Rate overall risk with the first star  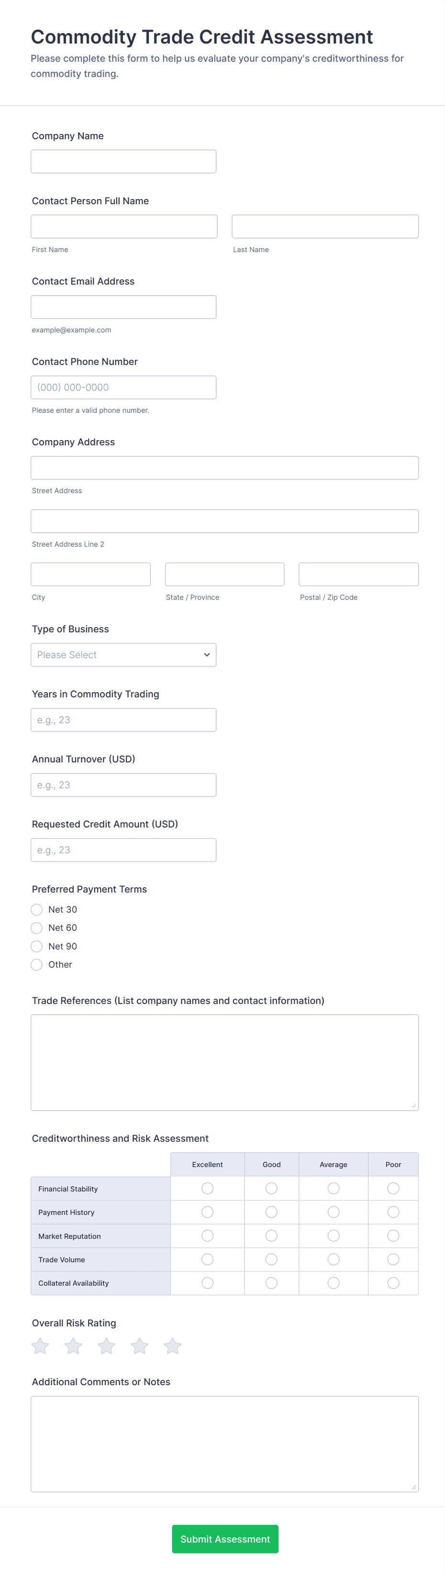pos(40,1345)
